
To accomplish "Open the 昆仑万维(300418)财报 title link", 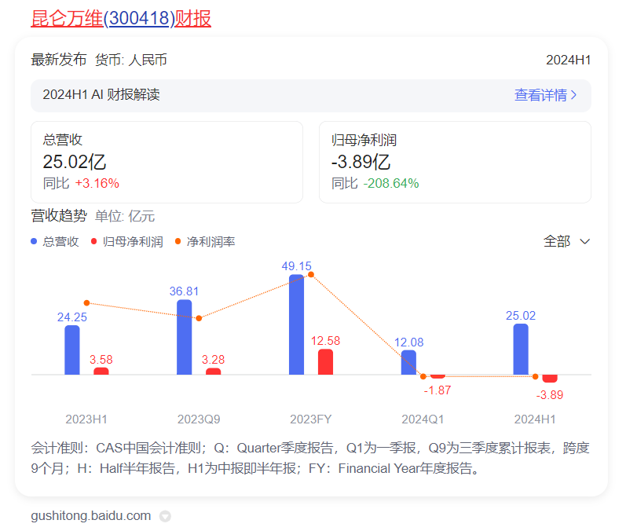I will coord(121,19).
